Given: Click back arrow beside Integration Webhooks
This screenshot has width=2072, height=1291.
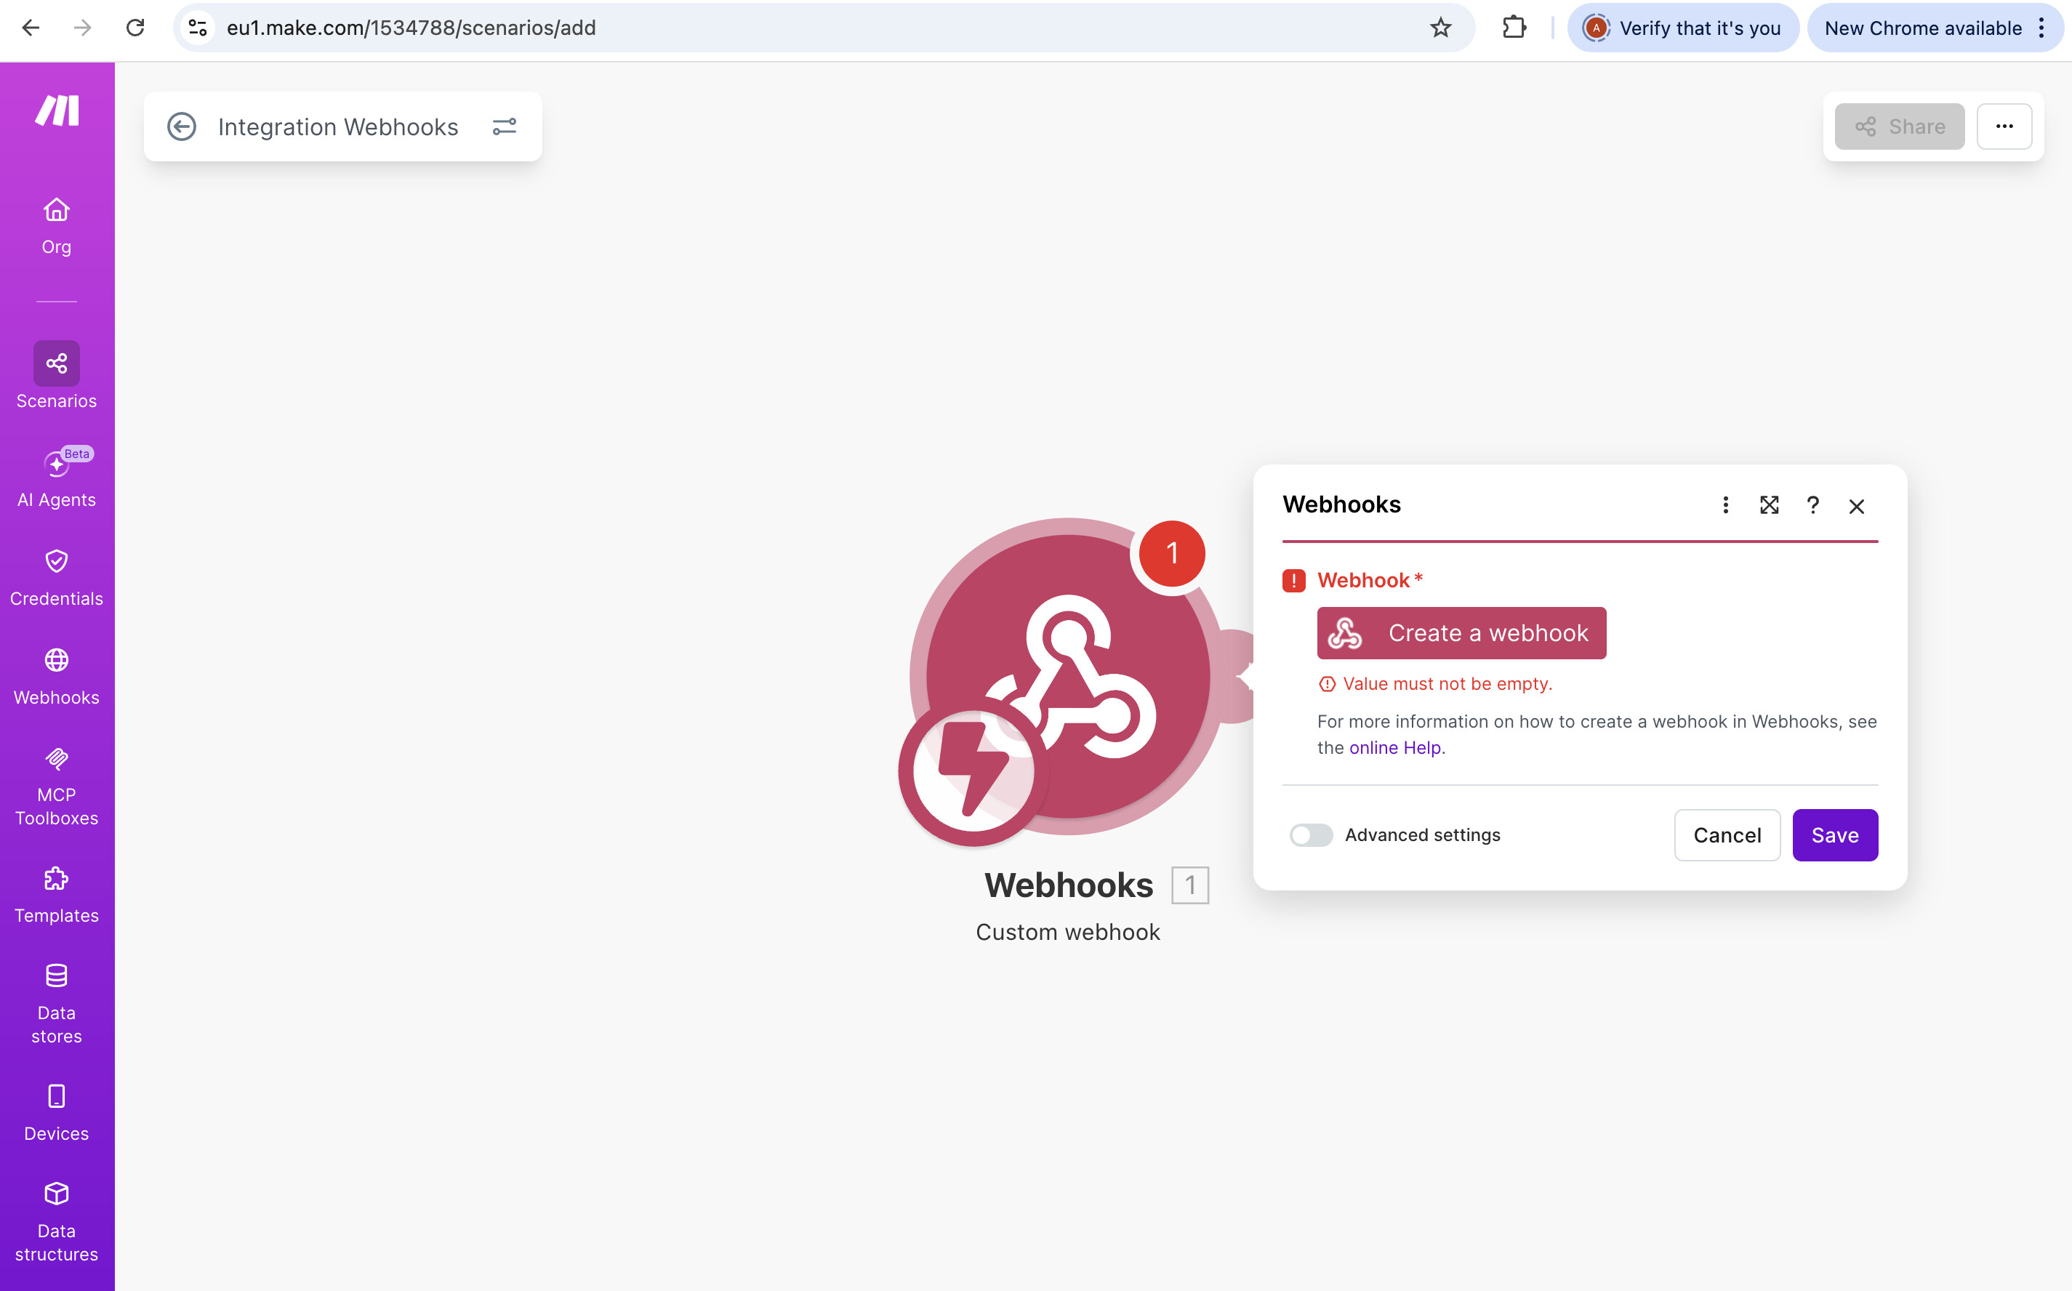Looking at the screenshot, I should click(x=181, y=127).
